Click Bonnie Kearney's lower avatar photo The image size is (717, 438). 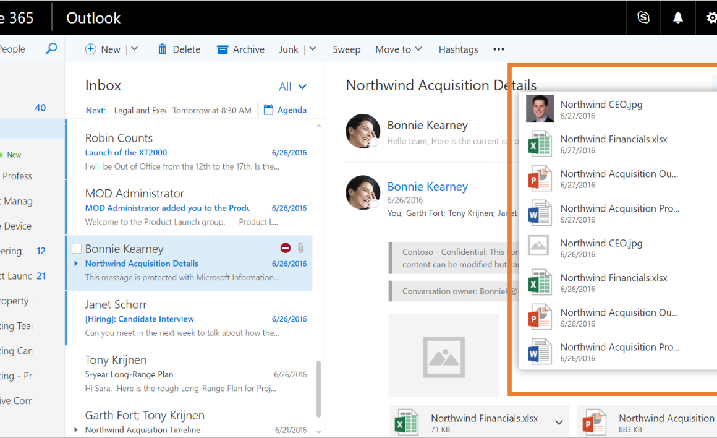coord(363,192)
